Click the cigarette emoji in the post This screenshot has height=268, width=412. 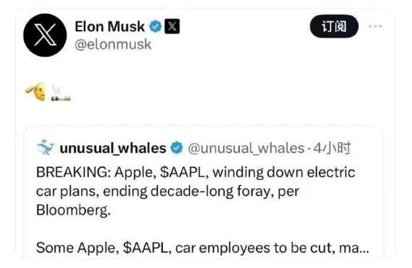coord(60,93)
